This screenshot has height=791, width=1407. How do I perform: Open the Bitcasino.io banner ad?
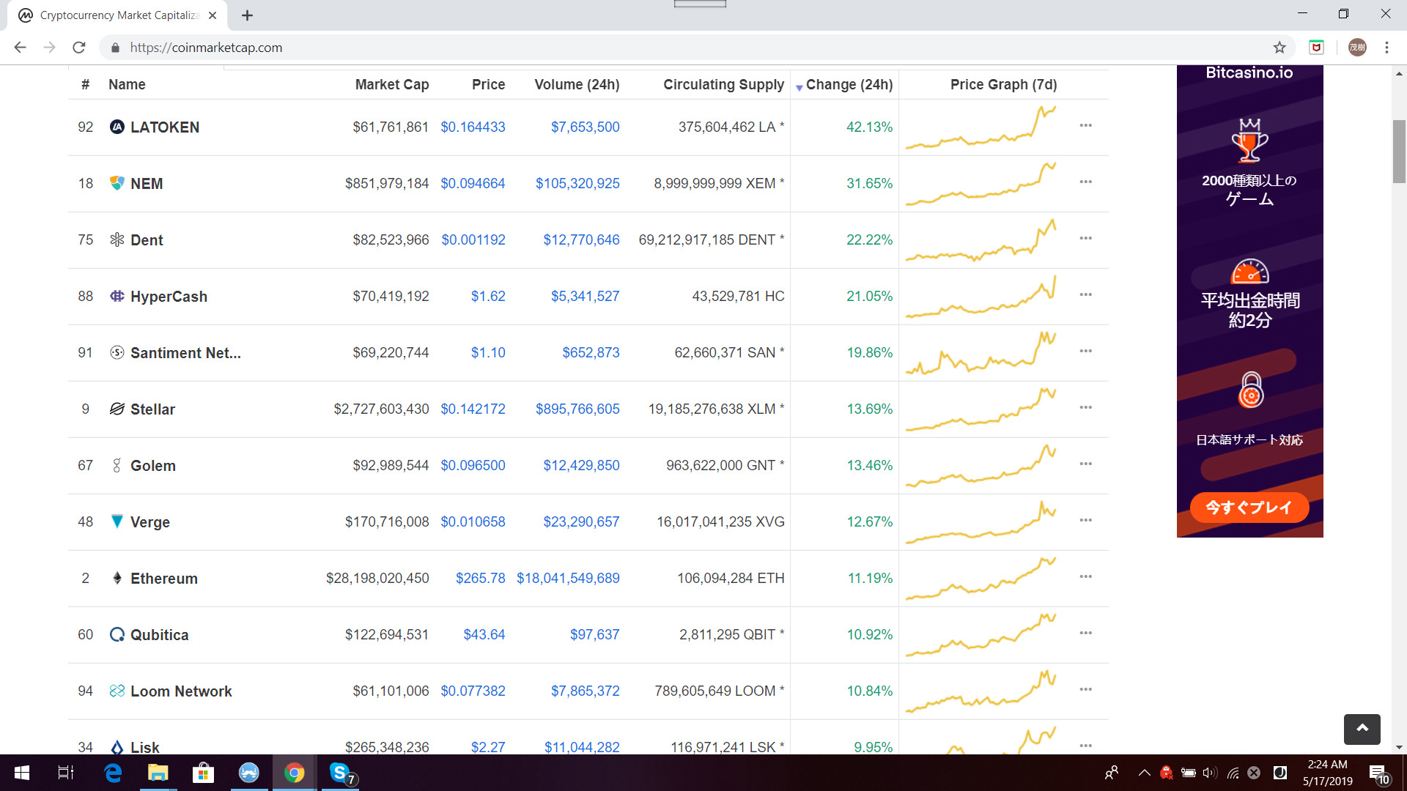(x=1249, y=301)
